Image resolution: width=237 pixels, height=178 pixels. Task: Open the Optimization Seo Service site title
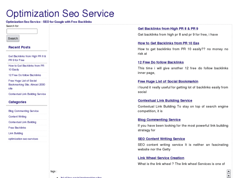coord(60,14)
